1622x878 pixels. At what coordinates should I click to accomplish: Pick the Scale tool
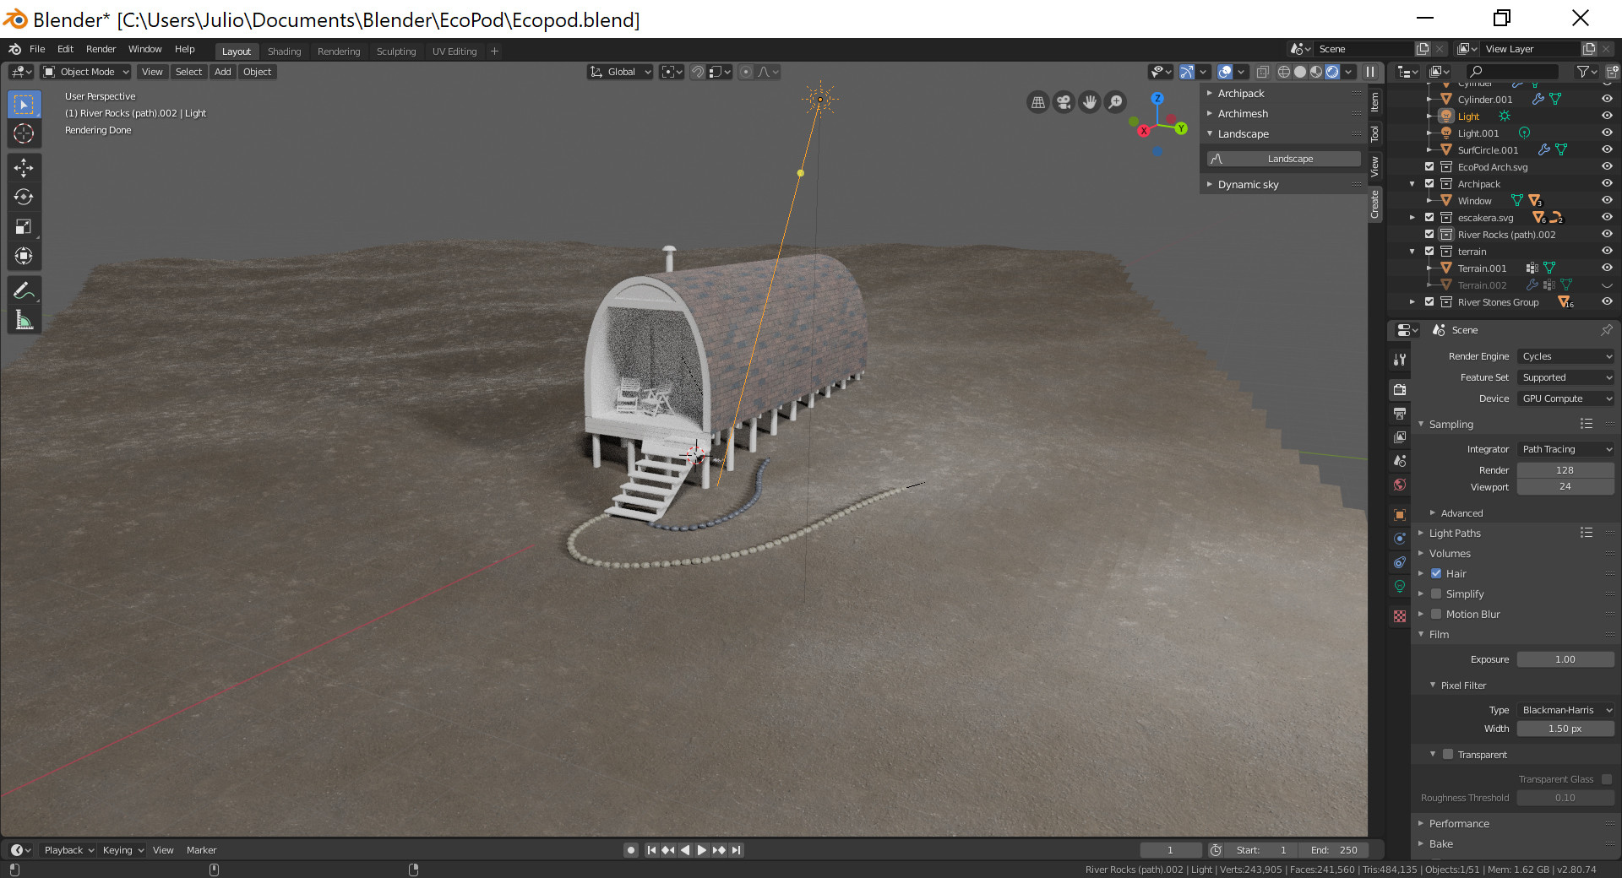(x=24, y=226)
